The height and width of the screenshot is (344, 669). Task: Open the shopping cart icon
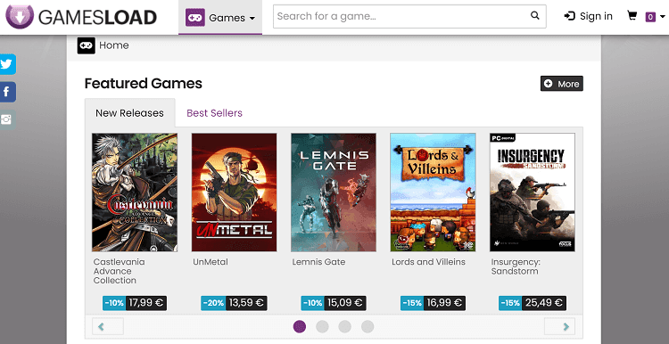[632, 16]
